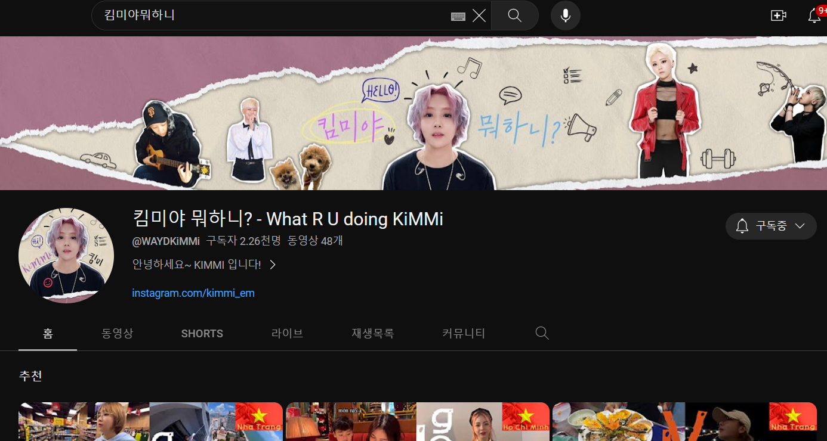The width and height of the screenshot is (827, 441).
Task: Click the 추천 section heading
Action: tap(30, 376)
